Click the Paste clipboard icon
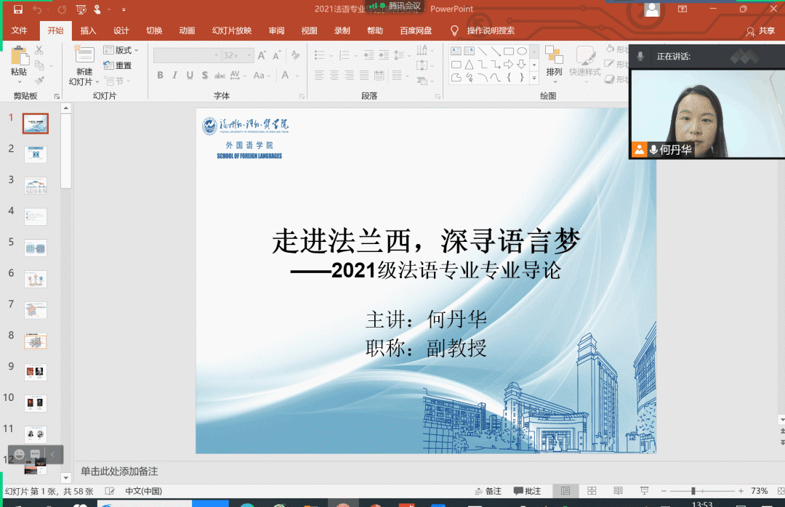The image size is (785, 507). coord(19,57)
